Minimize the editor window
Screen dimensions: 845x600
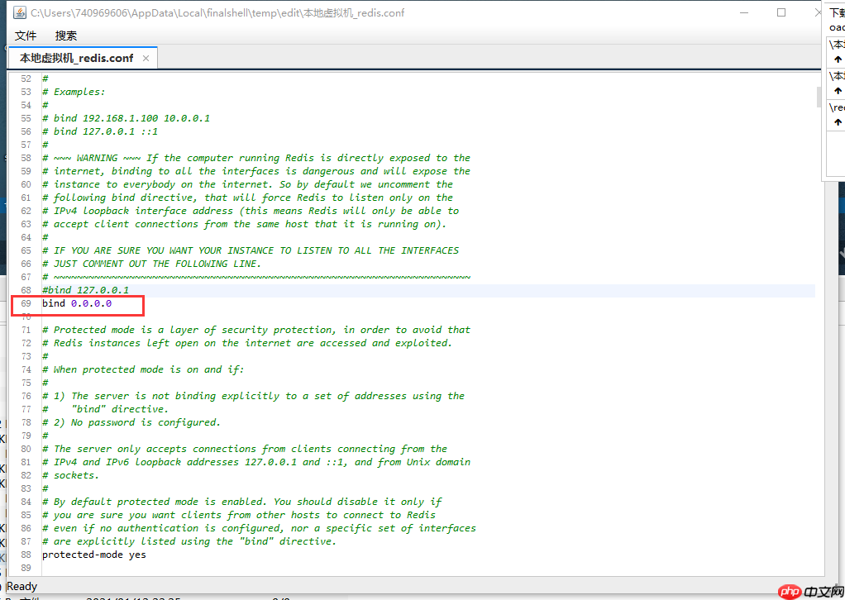pyautogui.click(x=744, y=12)
